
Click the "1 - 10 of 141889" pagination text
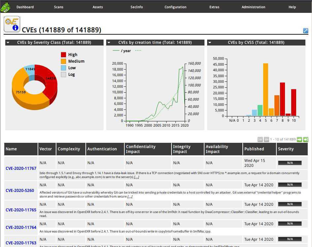click(x=283, y=139)
